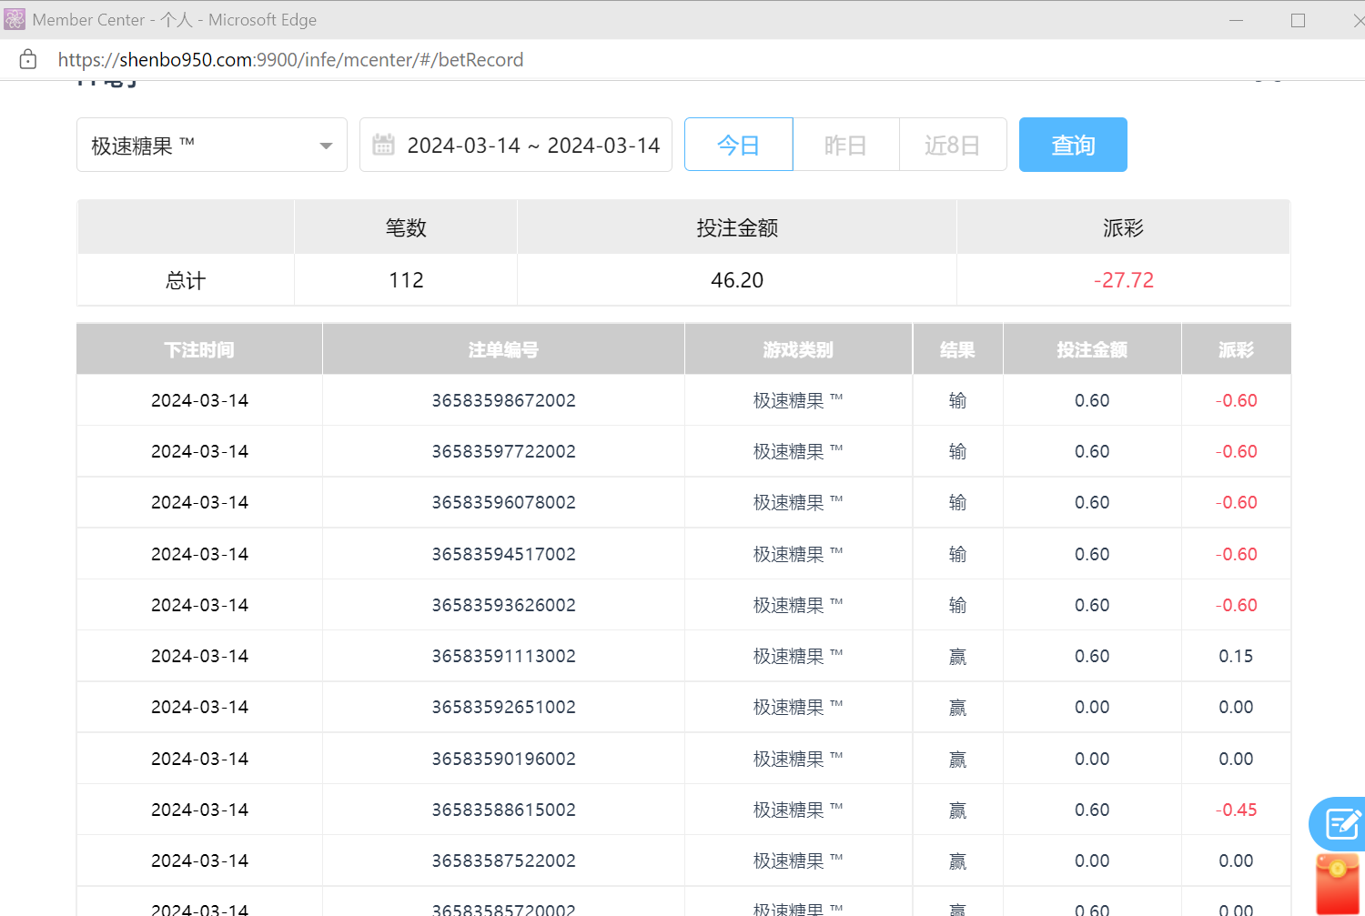
Task: Switch to the 昨日 date filter tab
Action: [845, 145]
